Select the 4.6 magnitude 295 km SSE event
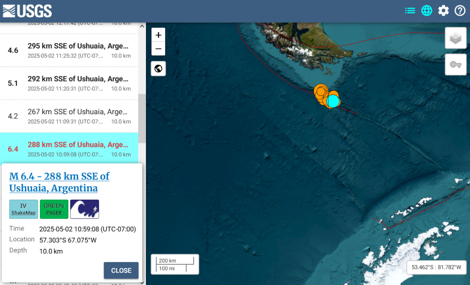470x285 pixels. tap(69, 50)
